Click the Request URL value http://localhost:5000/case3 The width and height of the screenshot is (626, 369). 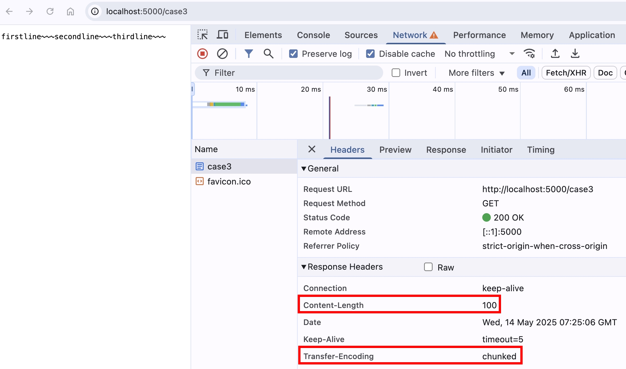pyautogui.click(x=538, y=189)
